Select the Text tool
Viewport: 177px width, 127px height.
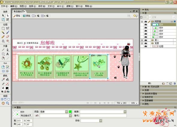(x=7, y=54)
